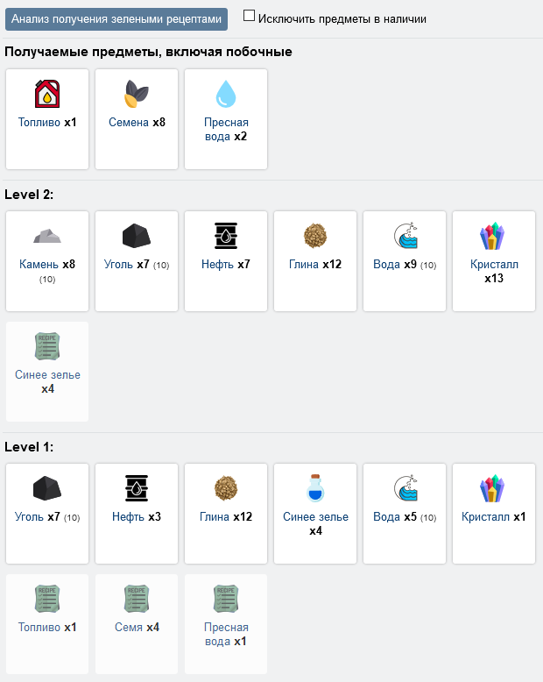Click the oil barrel icon in Level 2
This screenshot has width=543, height=682.
click(226, 236)
